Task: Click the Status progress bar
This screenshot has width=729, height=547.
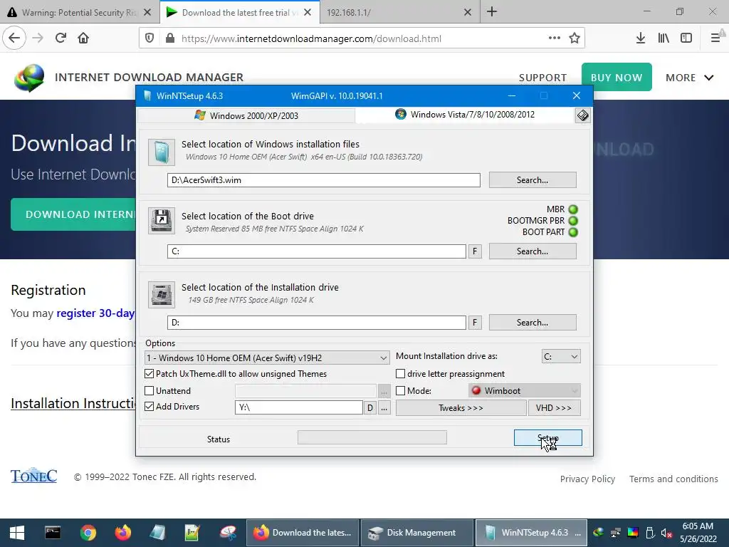Action: click(372, 437)
